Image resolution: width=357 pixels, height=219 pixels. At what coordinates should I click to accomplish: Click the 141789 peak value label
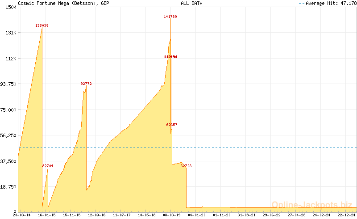click(170, 17)
